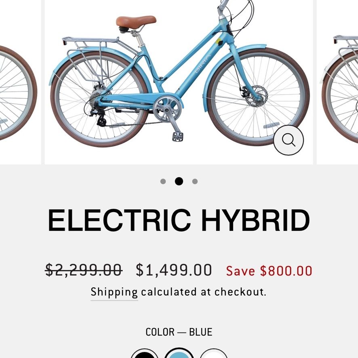
Task: Click the main blue bike product image
Action: 179,82
